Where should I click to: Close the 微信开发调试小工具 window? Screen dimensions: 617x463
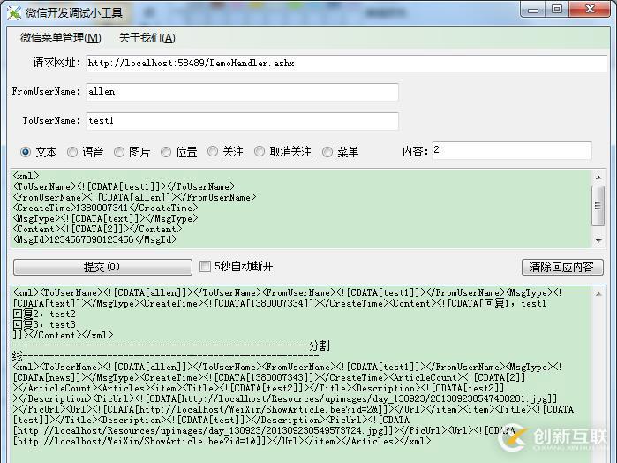[x=590, y=10]
